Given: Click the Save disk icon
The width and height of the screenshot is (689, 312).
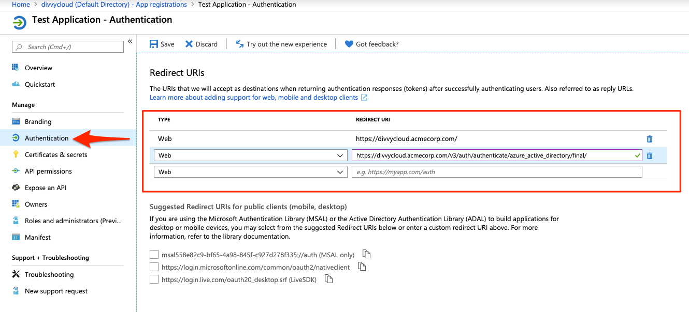Looking at the screenshot, I should (x=154, y=44).
